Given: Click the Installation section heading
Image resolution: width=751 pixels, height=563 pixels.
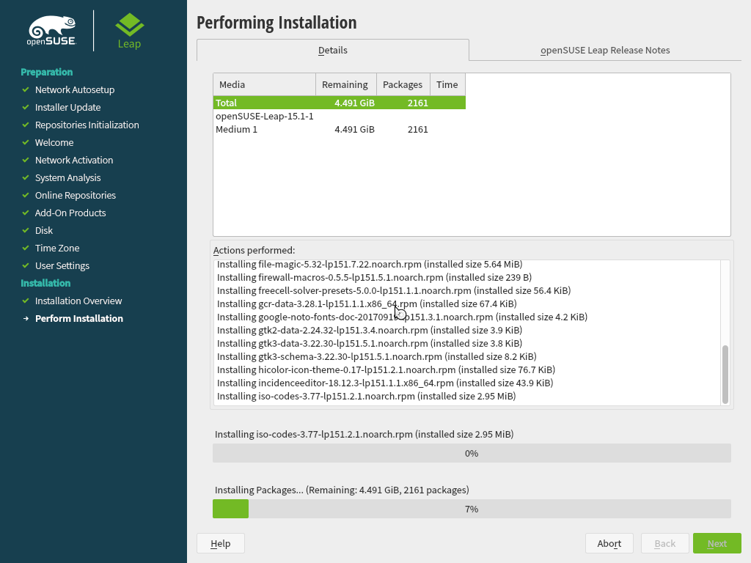Looking at the screenshot, I should 45,284.
